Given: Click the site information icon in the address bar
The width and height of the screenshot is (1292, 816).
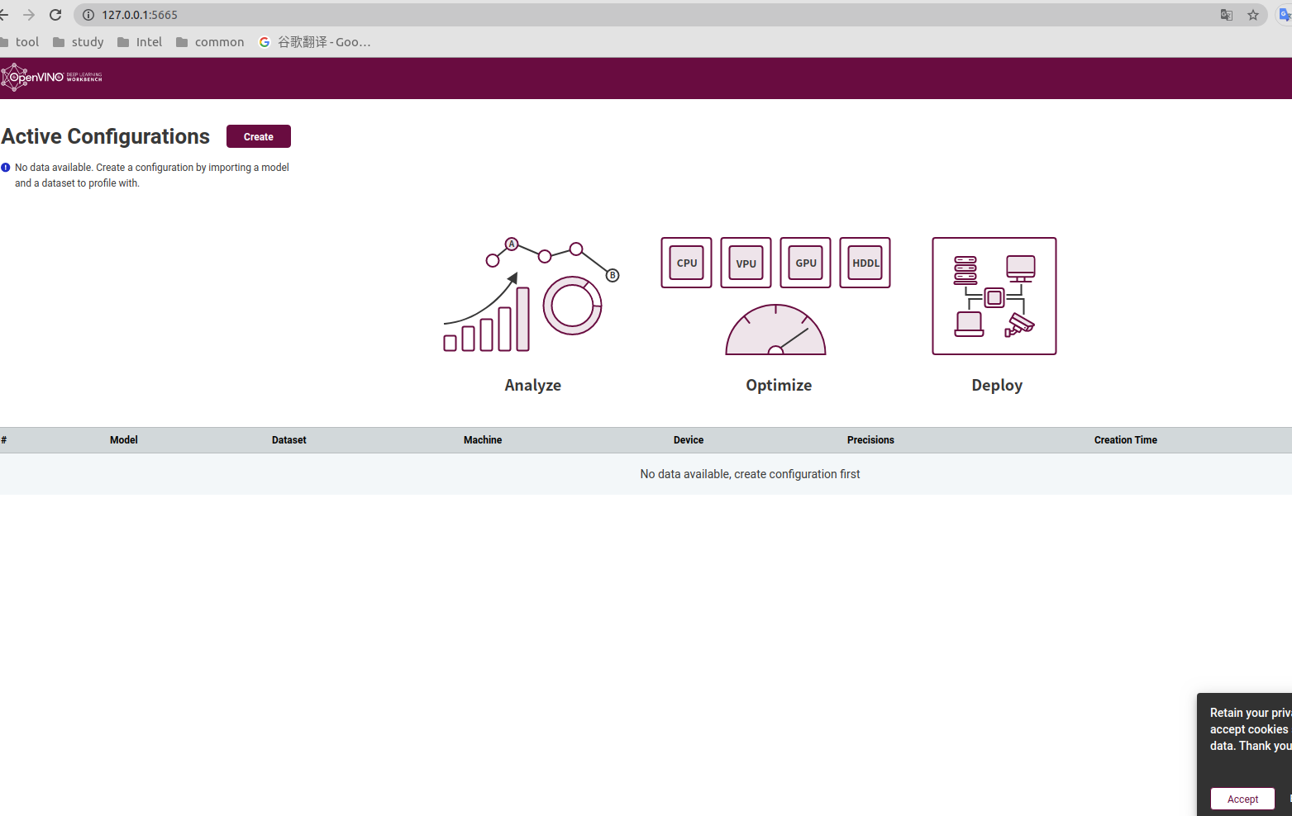Looking at the screenshot, I should click(88, 15).
